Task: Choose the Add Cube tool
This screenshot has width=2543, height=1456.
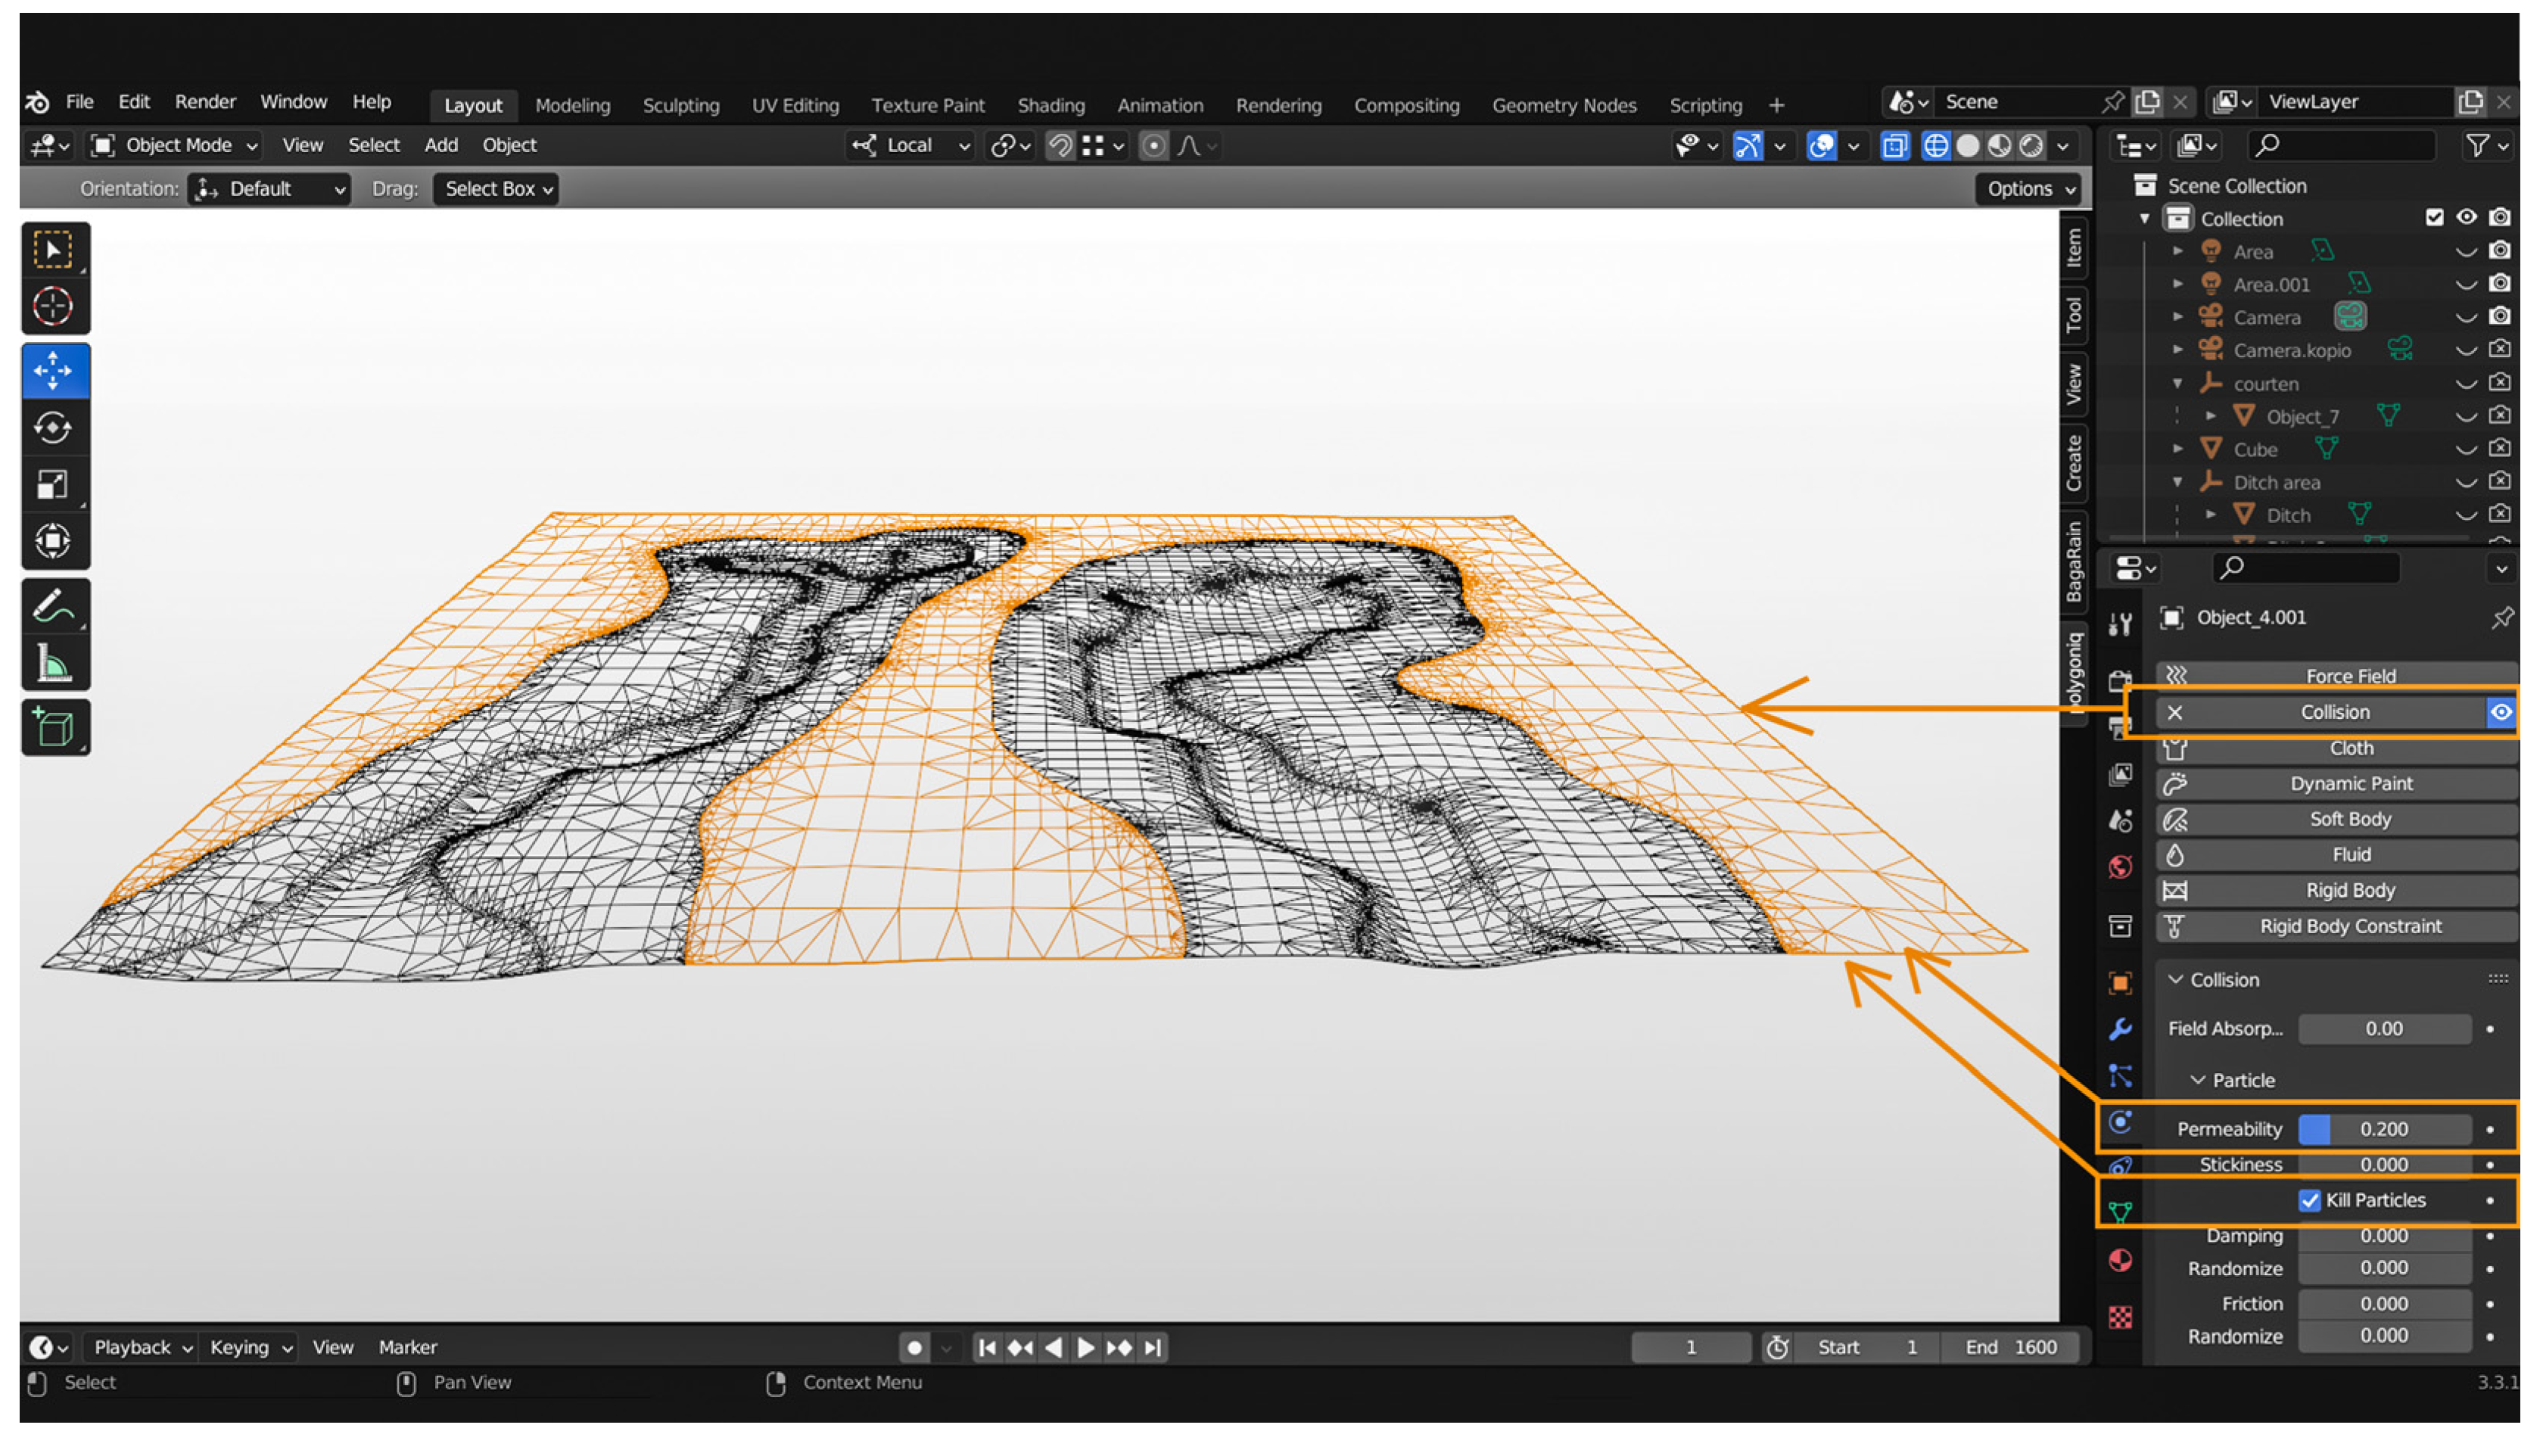Action: (x=54, y=728)
